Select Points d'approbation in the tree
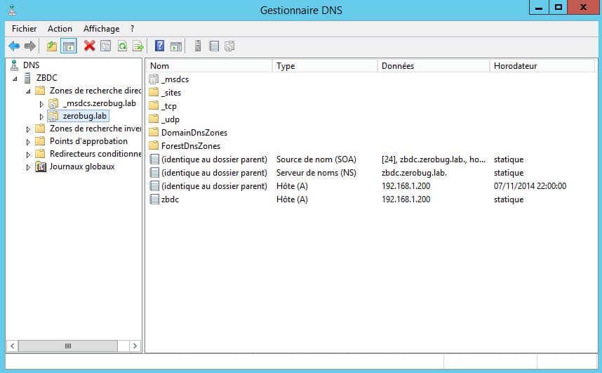 point(88,141)
